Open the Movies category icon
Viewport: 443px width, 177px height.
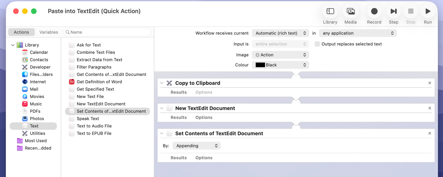(25, 96)
